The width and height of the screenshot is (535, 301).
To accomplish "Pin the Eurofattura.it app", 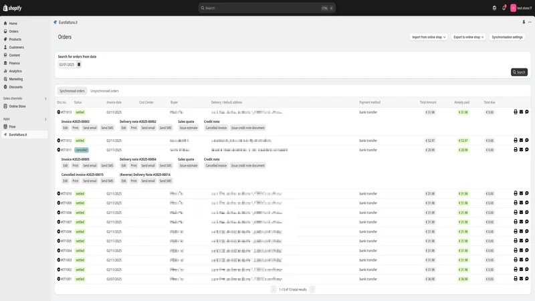I will [x=524, y=22].
